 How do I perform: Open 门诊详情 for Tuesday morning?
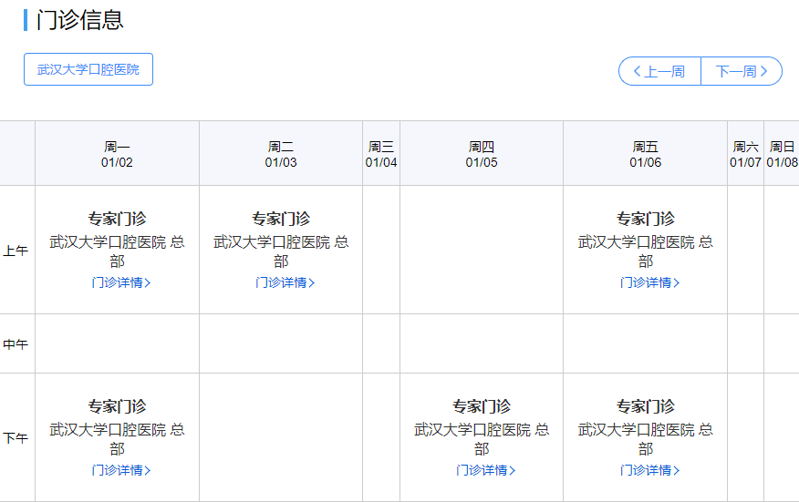(x=285, y=282)
